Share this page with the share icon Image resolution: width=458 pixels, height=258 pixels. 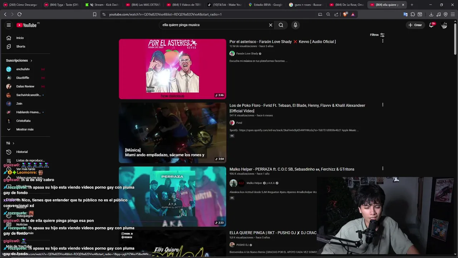(x=336, y=14)
